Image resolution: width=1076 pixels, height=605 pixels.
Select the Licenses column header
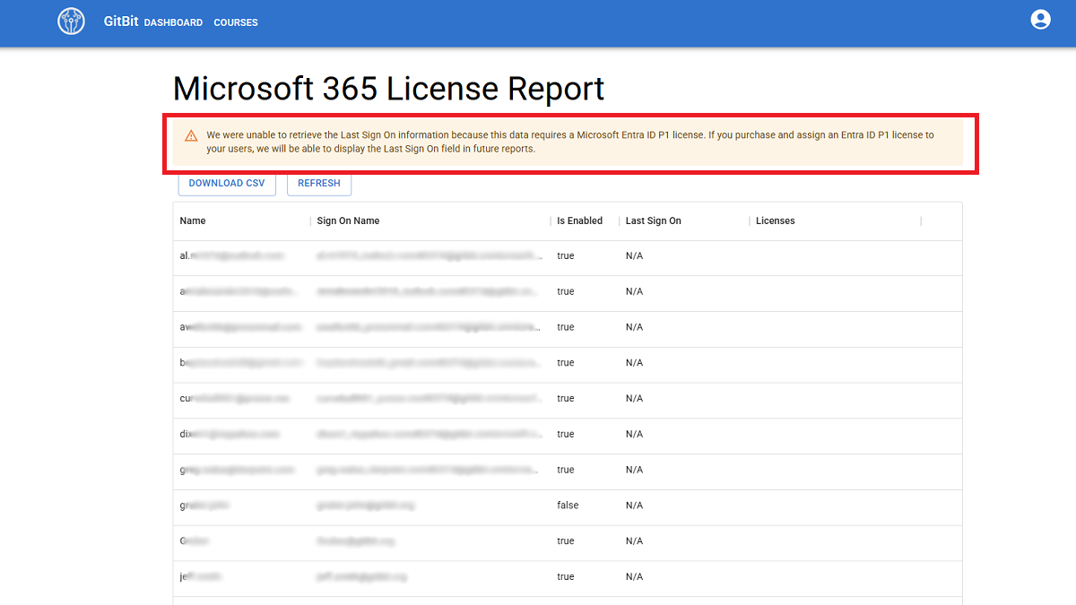(775, 220)
